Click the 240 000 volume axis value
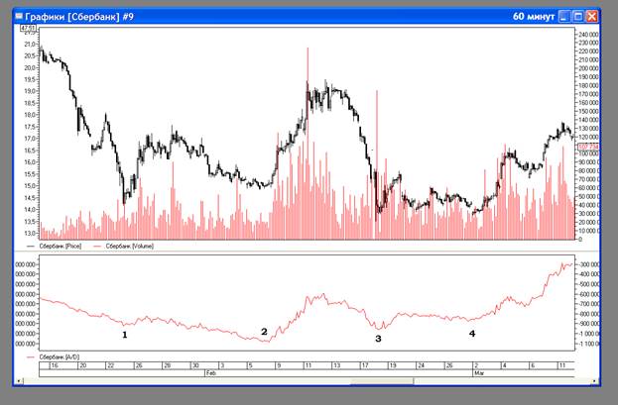This screenshot has height=405, width=618. 588,35
